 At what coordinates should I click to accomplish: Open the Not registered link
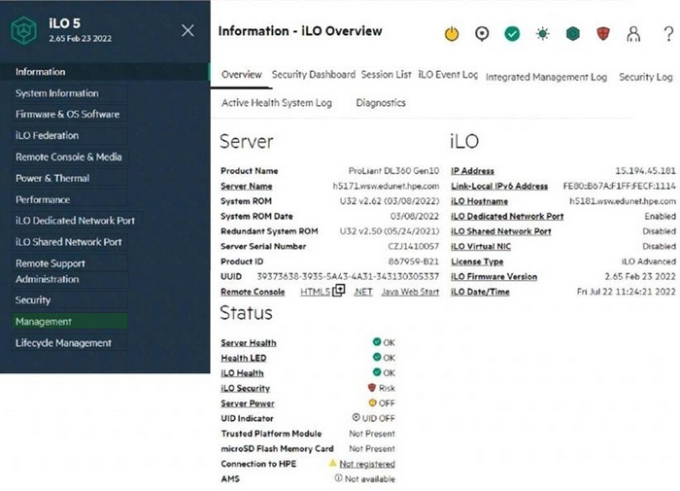(x=366, y=464)
